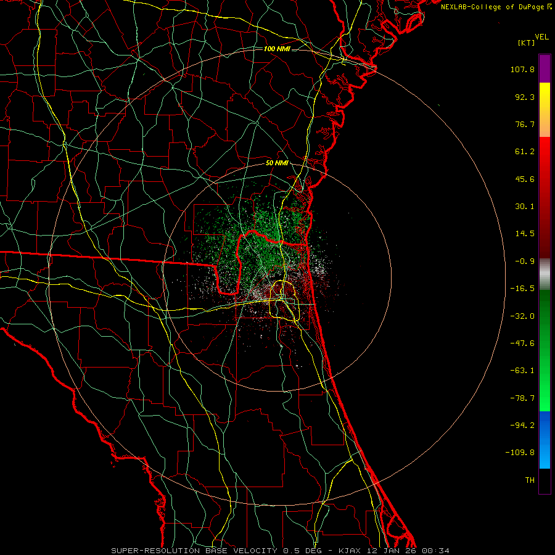Select the -47.6 scale value

522,343
